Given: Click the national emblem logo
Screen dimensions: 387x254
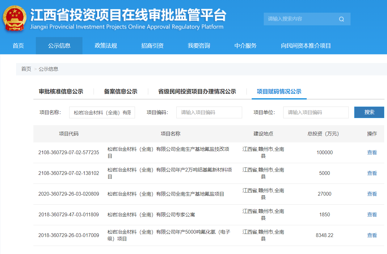Looking at the screenshot, I should 15,19.
